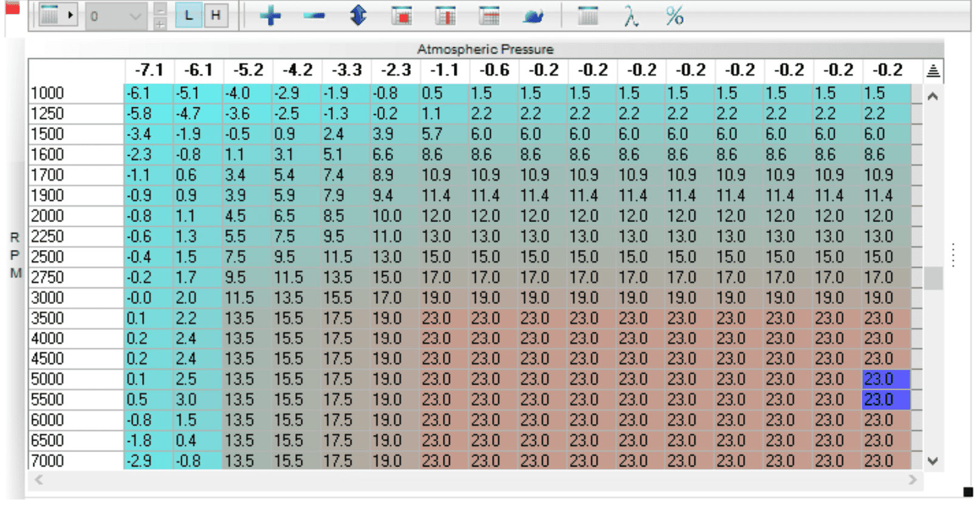980x509 pixels.
Task: Select the 3500 RPM row header
Action: 77,318
